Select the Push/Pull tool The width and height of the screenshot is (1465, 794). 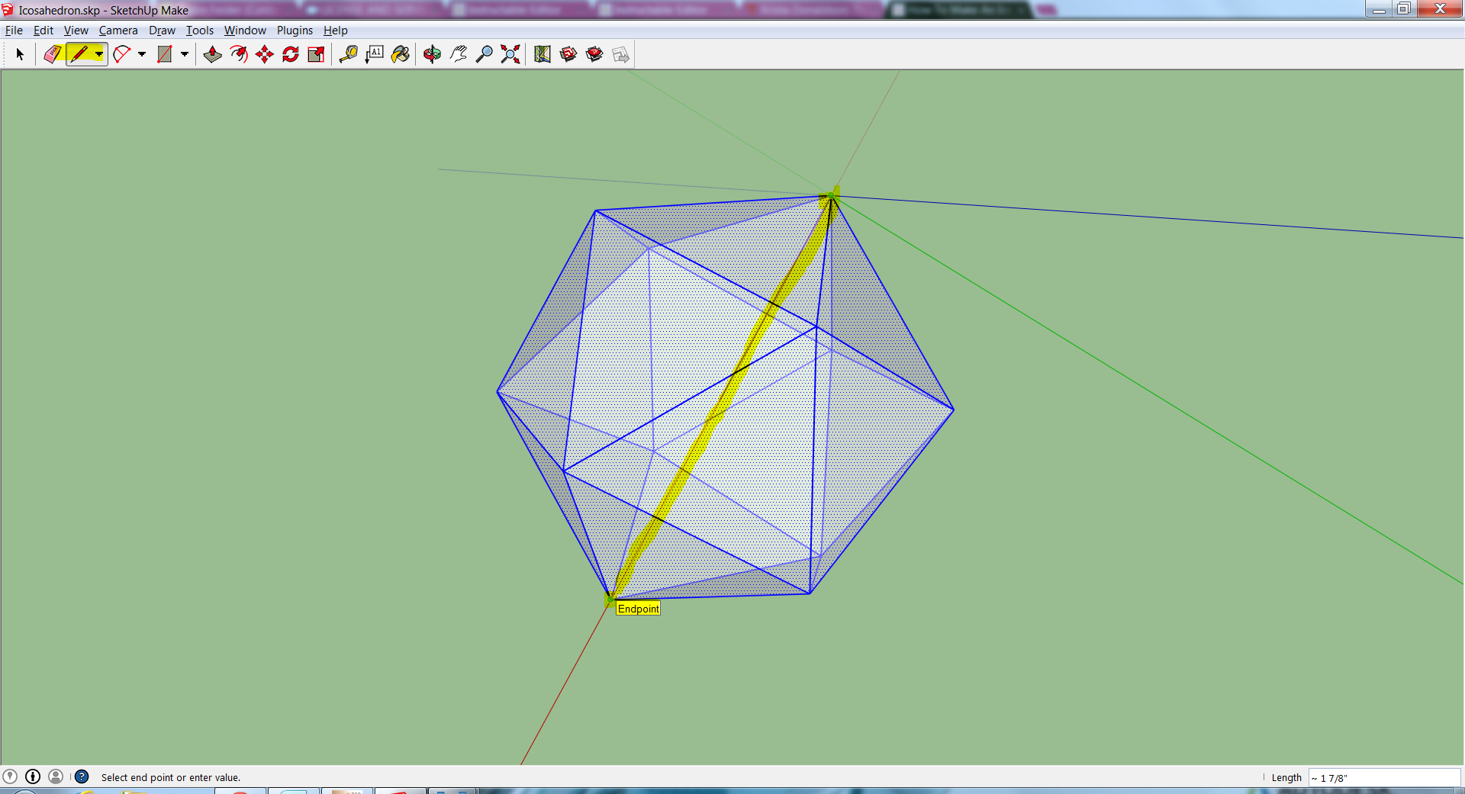click(x=213, y=54)
